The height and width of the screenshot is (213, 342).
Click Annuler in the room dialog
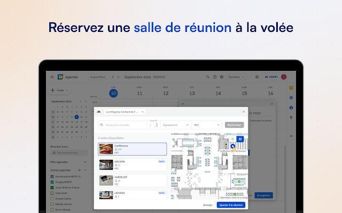[208, 205]
